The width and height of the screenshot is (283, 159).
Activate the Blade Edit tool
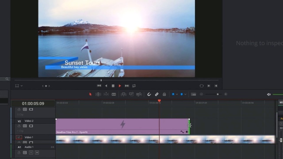click(x=114, y=94)
